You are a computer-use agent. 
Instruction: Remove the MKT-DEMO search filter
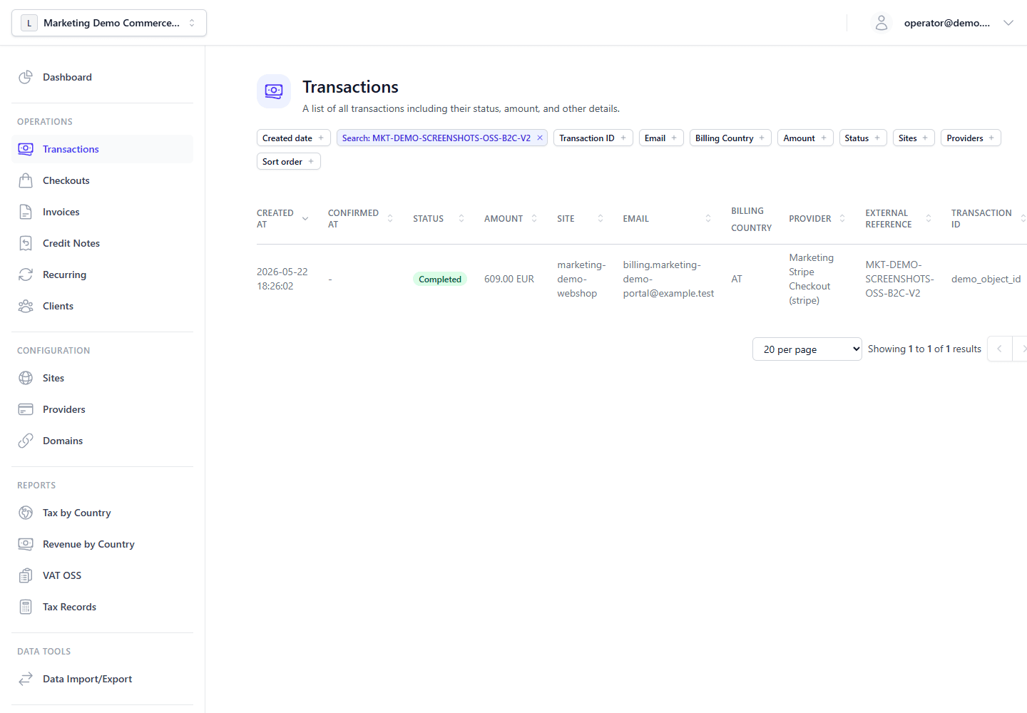[x=540, y=138]
